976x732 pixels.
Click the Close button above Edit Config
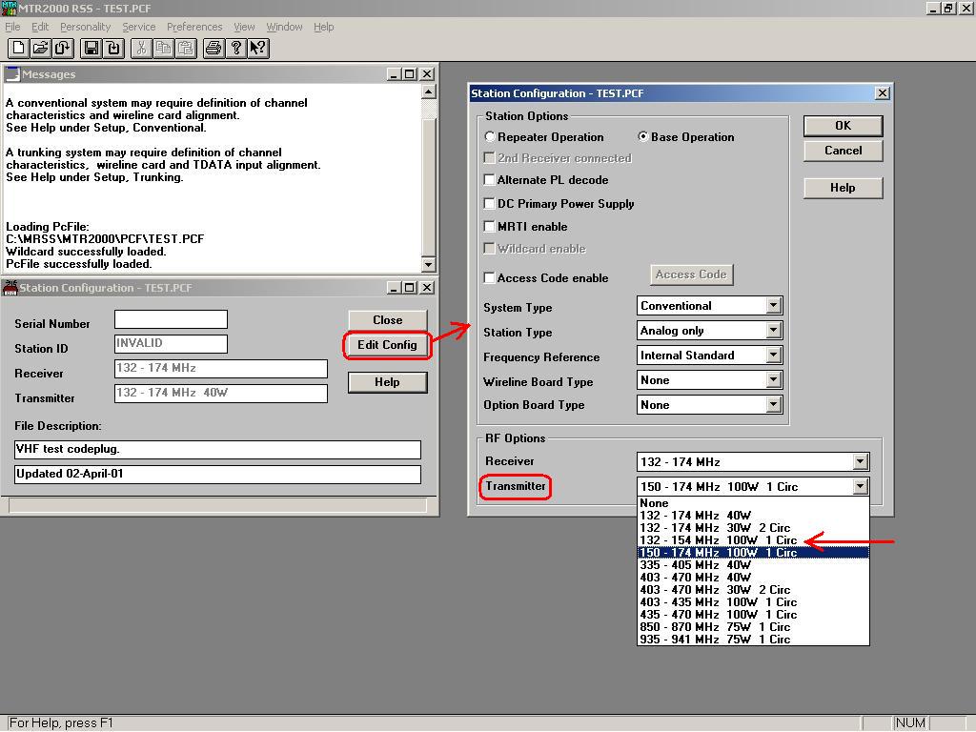pyautogui.click(x=387, y=320)
